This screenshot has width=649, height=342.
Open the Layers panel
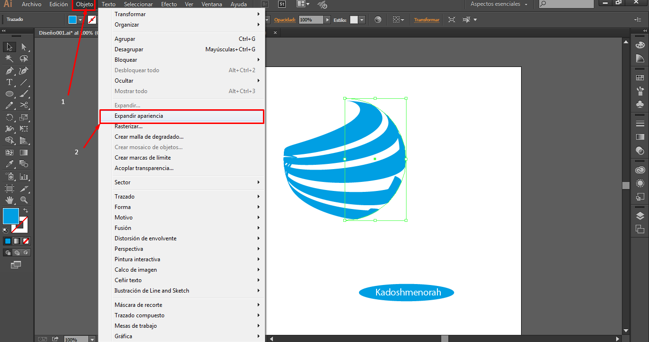pyautogui.click(x=640, y=216)
